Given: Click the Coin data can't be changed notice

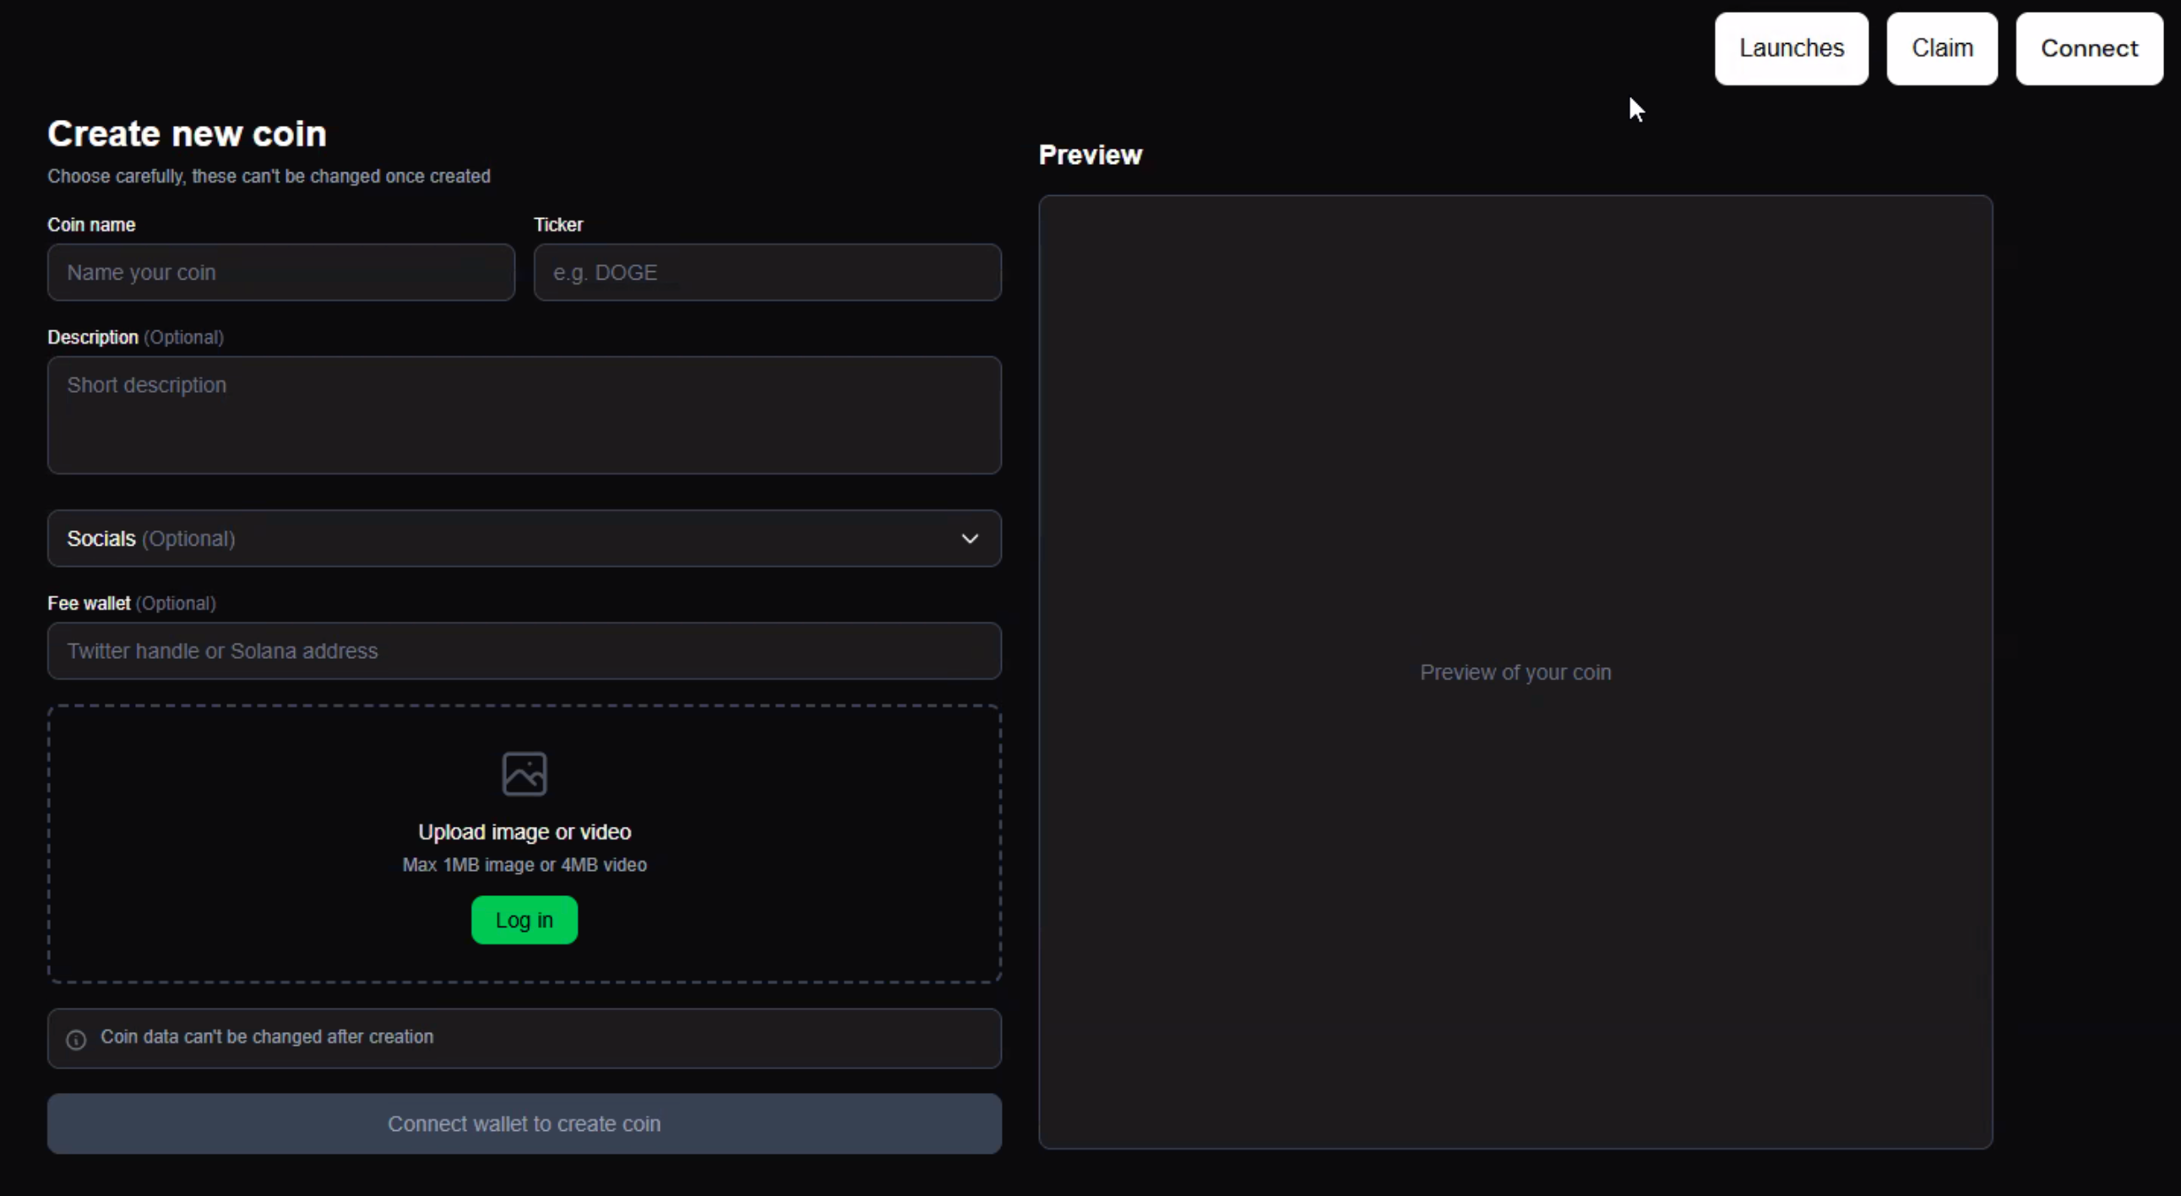Looking at the screenshot, I should click(x=267, y=1037).
